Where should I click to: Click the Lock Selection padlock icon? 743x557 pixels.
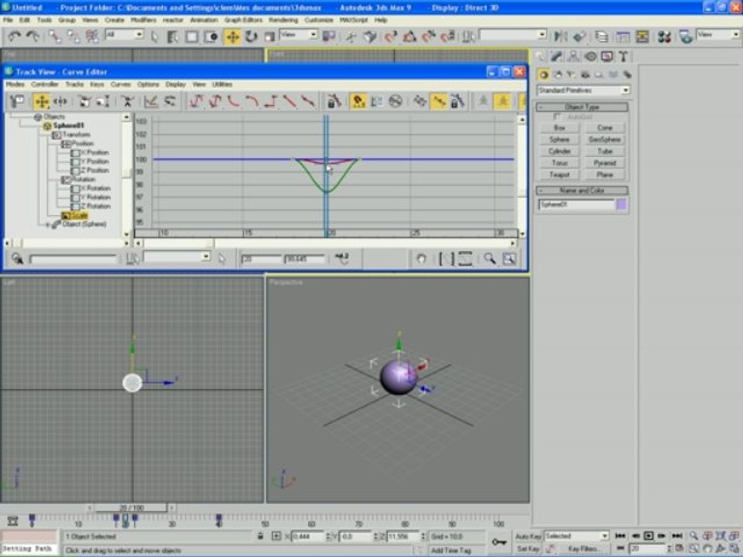tap(260, 535)
